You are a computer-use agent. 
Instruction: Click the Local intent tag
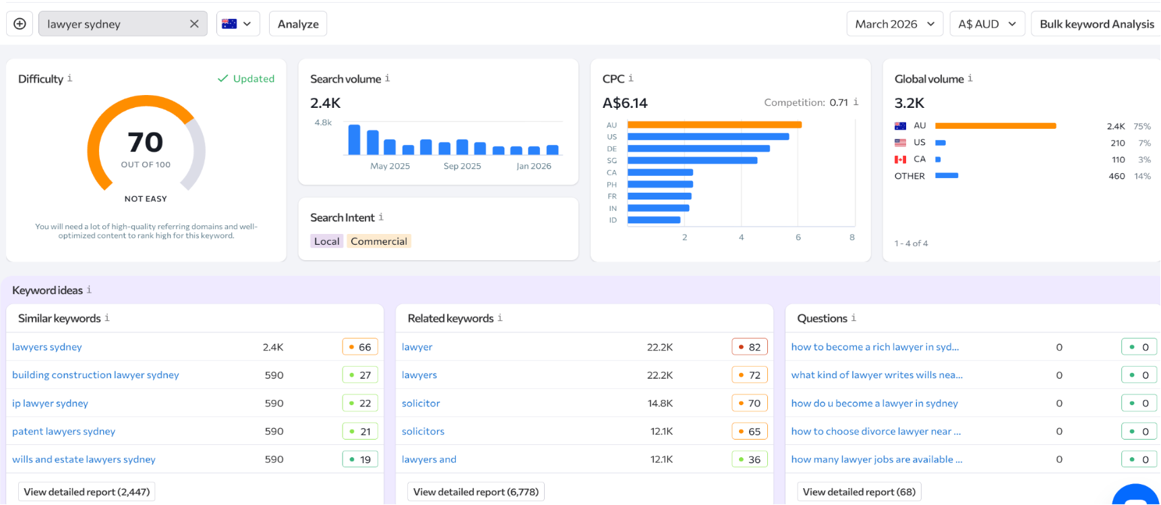pos(327,241)
